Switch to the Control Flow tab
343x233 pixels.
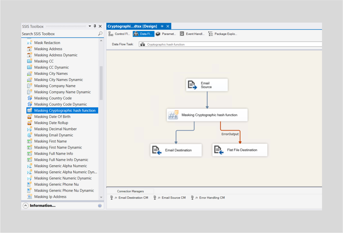[119, 34]
